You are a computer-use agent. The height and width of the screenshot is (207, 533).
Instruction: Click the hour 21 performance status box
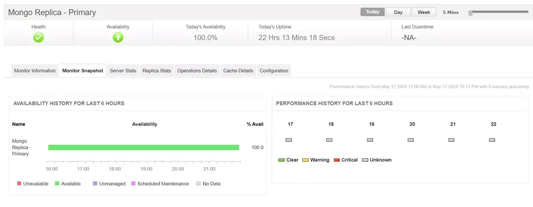451,140
